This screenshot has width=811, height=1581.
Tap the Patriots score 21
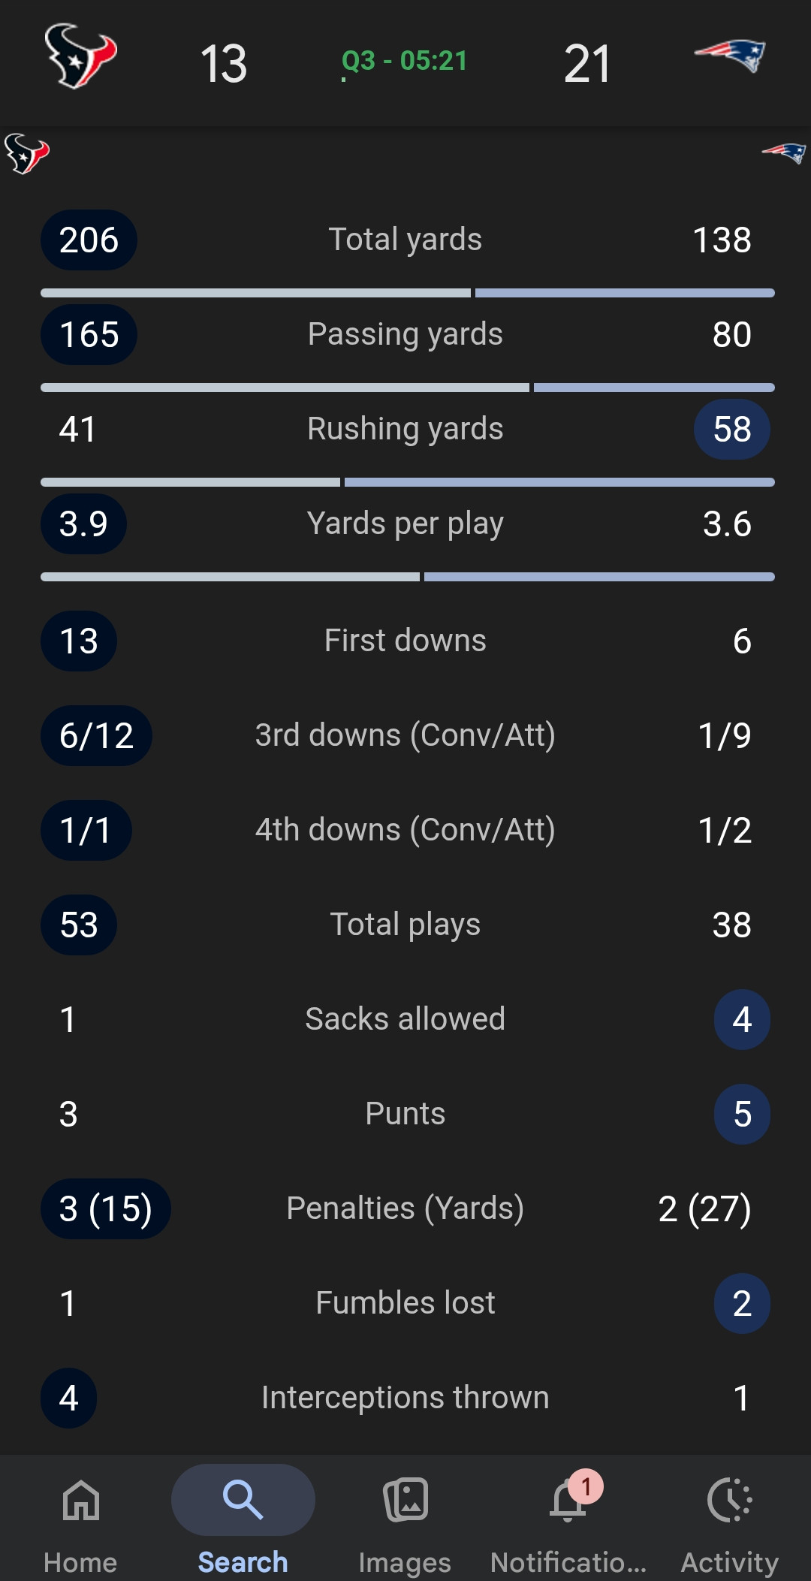(587, 64)
